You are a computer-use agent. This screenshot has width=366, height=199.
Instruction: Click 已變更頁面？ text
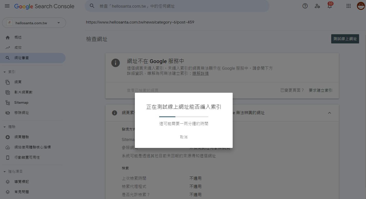tap(292, 90)
